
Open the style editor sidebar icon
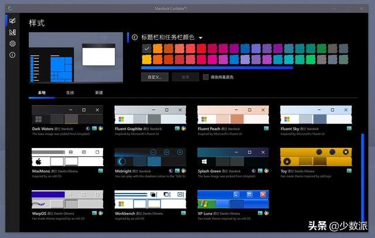tap(12, 32)
